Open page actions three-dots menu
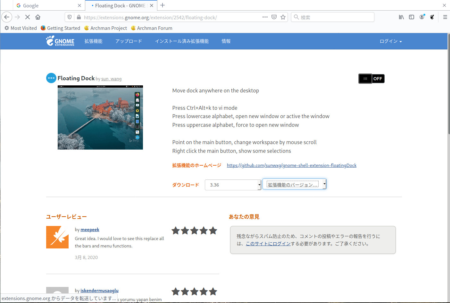 tap(265, 17)
